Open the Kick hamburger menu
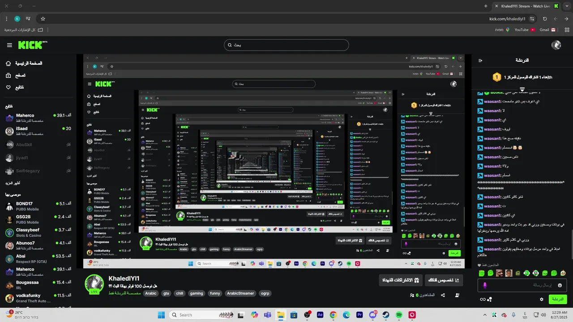 pos(9,45)
